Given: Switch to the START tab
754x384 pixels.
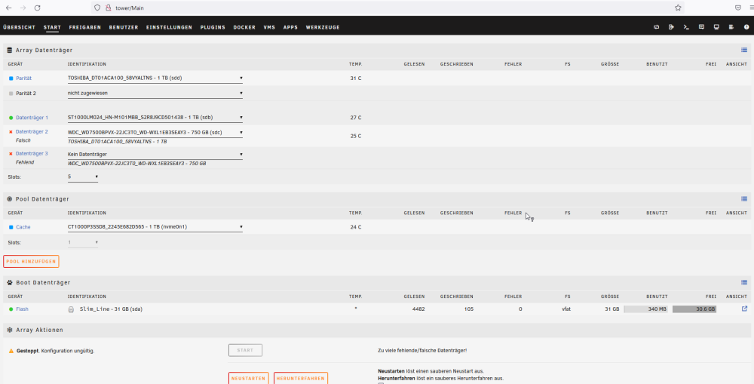Looking at the screenshot, I should [52, 27].
